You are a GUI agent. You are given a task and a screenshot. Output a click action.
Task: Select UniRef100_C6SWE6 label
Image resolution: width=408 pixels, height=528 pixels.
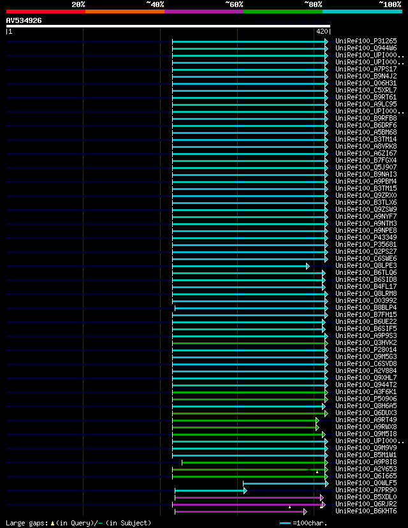[x=366, y=259]
